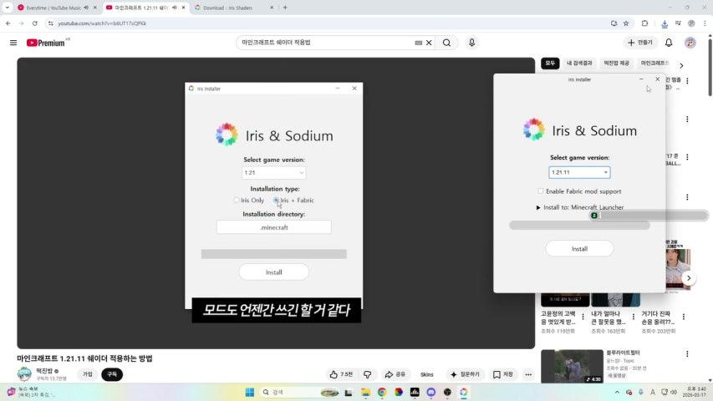
Task: Share the video via 공유
Action: [395, 374]
